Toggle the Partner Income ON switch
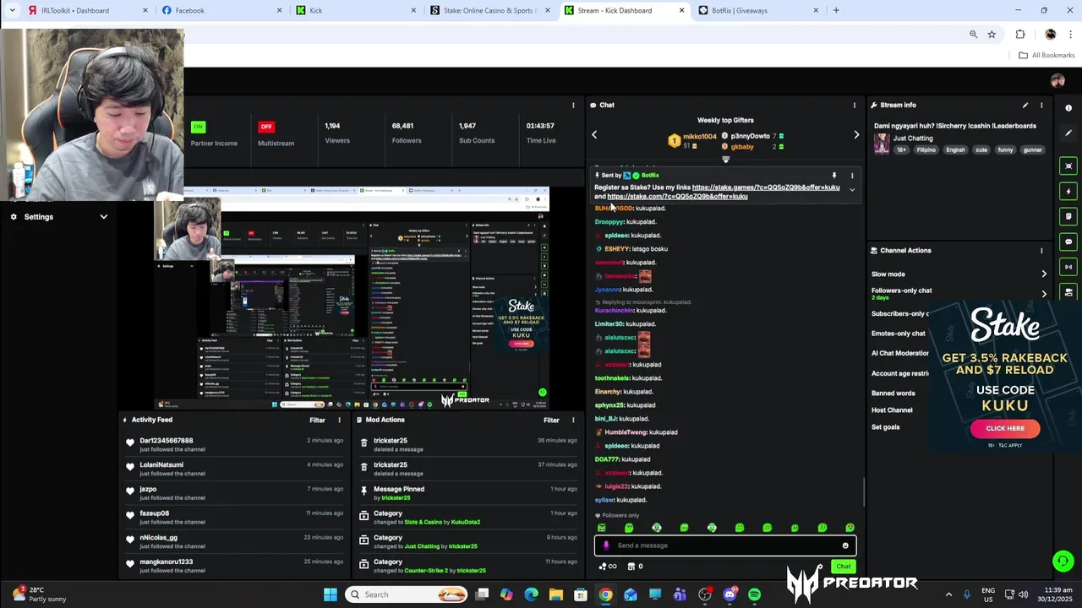This screenshot has height=608, width=1082. 198,127
